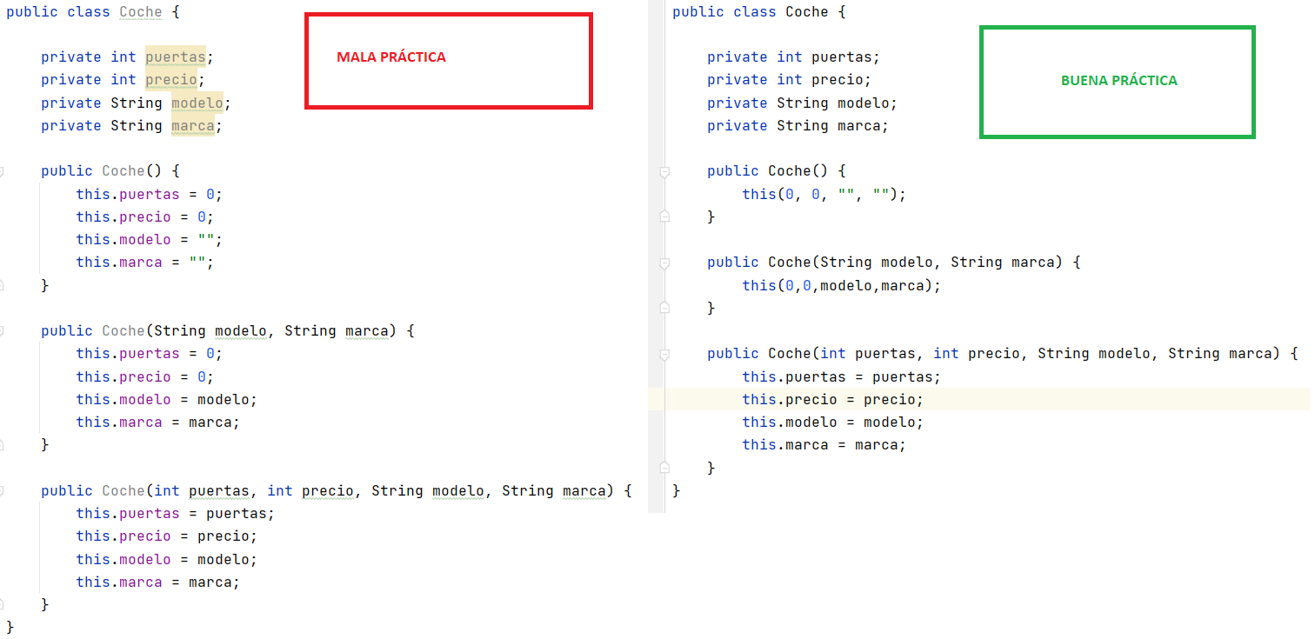Click four-parameter Coche constructor signature in right editor
This screenshot has height=639, width=1315.
pyautogui.click(x=1002, y=353)
